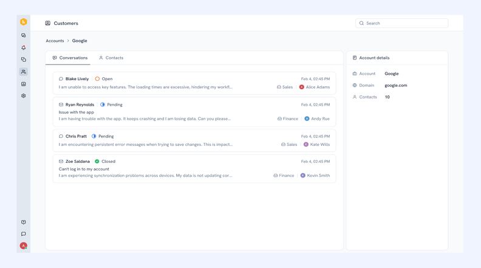
Task: Switch to the Conversations tab
Action: coord(70,58)
